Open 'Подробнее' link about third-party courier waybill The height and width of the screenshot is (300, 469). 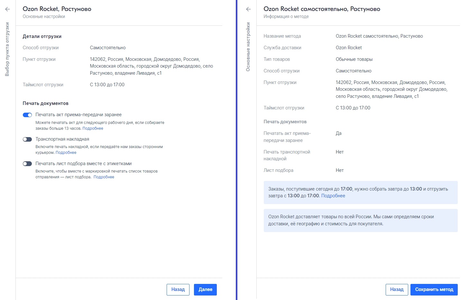[x=66, y=153]
